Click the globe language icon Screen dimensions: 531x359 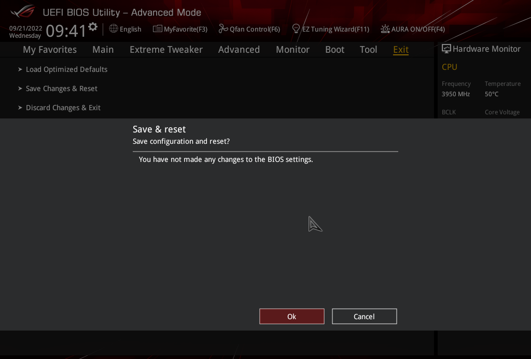coord(114,28)
